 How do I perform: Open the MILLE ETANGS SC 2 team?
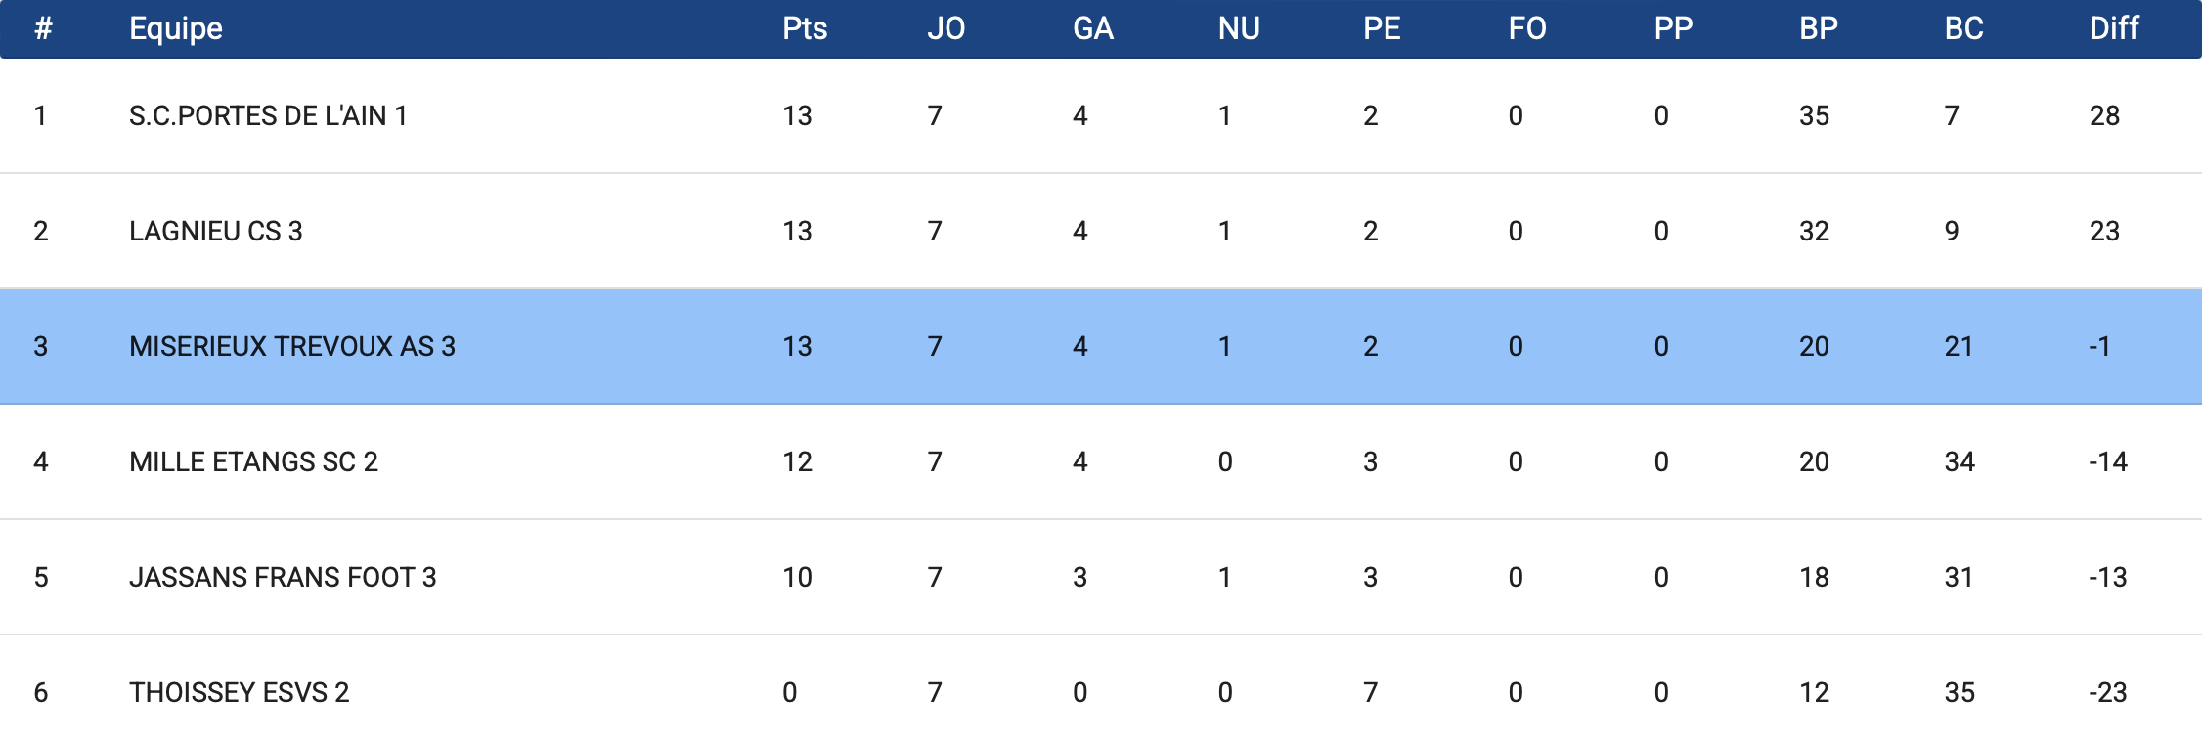click(253, 461)
